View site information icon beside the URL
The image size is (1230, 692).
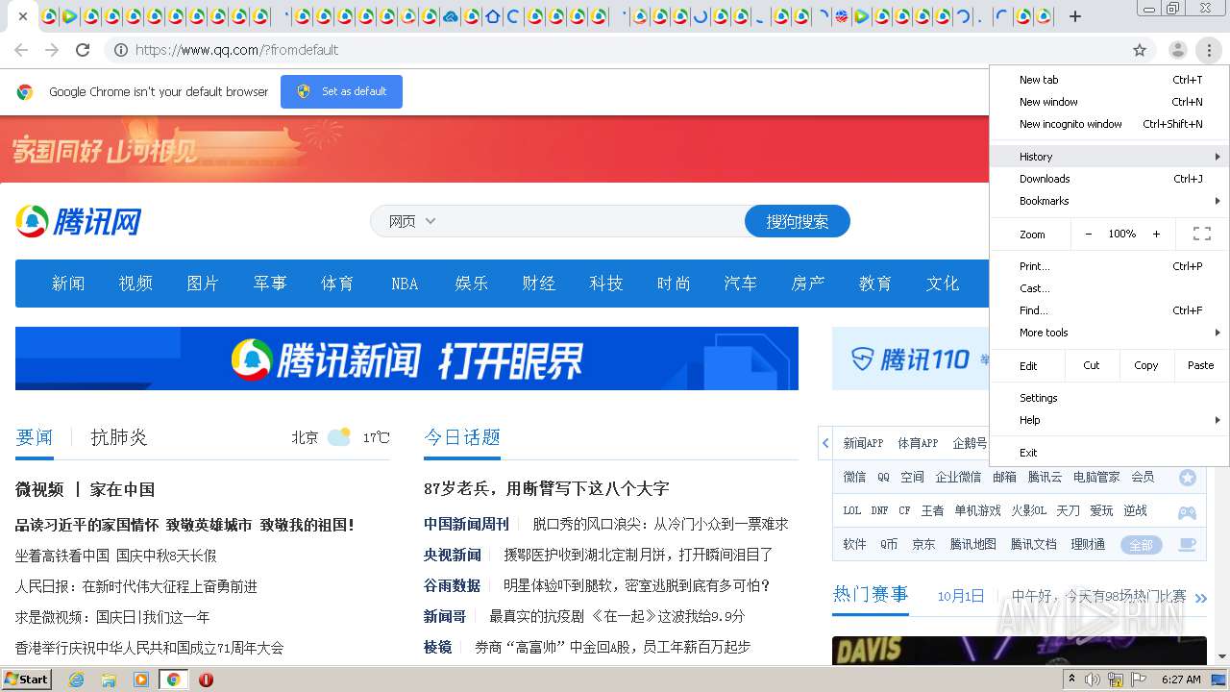[x=121, y=50]
